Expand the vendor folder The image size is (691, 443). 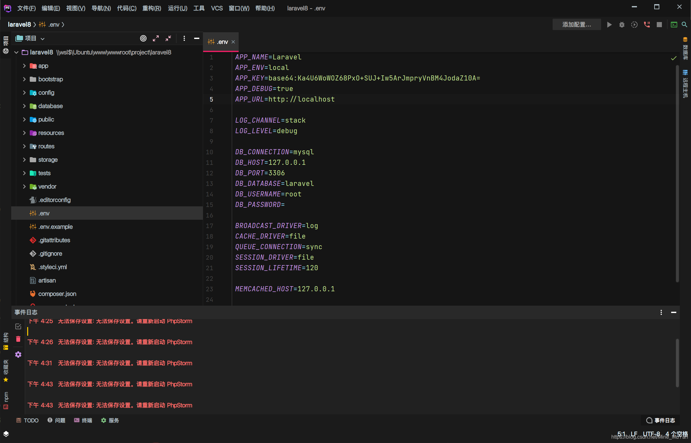click(25, 187)
